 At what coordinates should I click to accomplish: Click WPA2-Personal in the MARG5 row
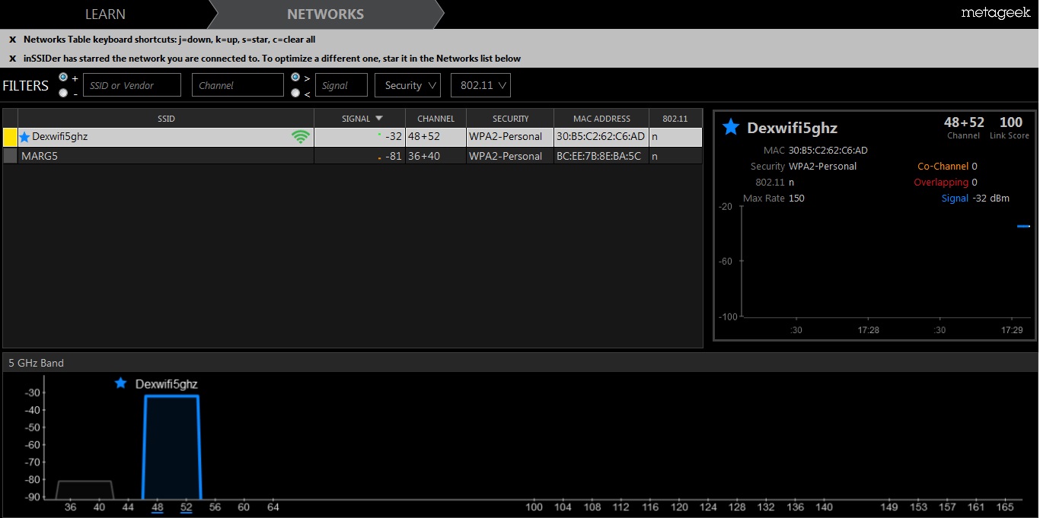506,156
